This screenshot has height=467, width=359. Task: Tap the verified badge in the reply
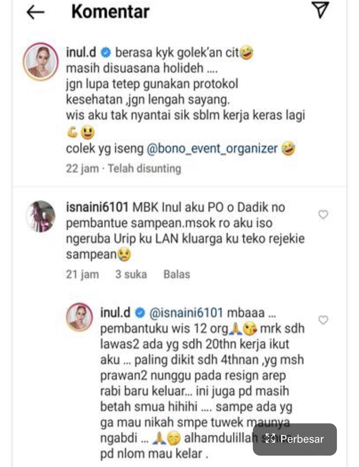pyautogui.click(x=140, y=313)
